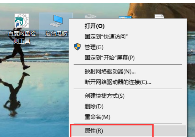The image size is (195, 137).
Task: Click the 这台电脑 icon text label
Action: [56, 33]
